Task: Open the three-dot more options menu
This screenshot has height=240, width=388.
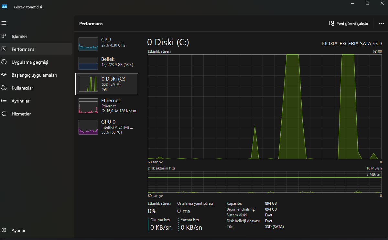Action: click(x=381, y=24)
